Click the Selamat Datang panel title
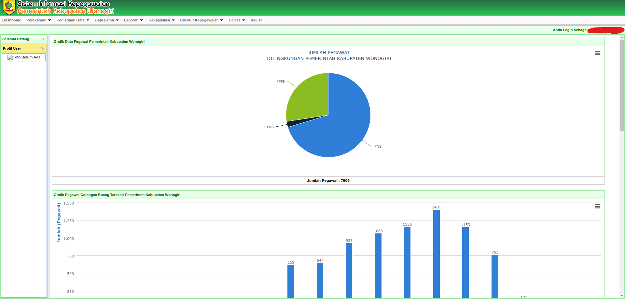 [16, 39]
